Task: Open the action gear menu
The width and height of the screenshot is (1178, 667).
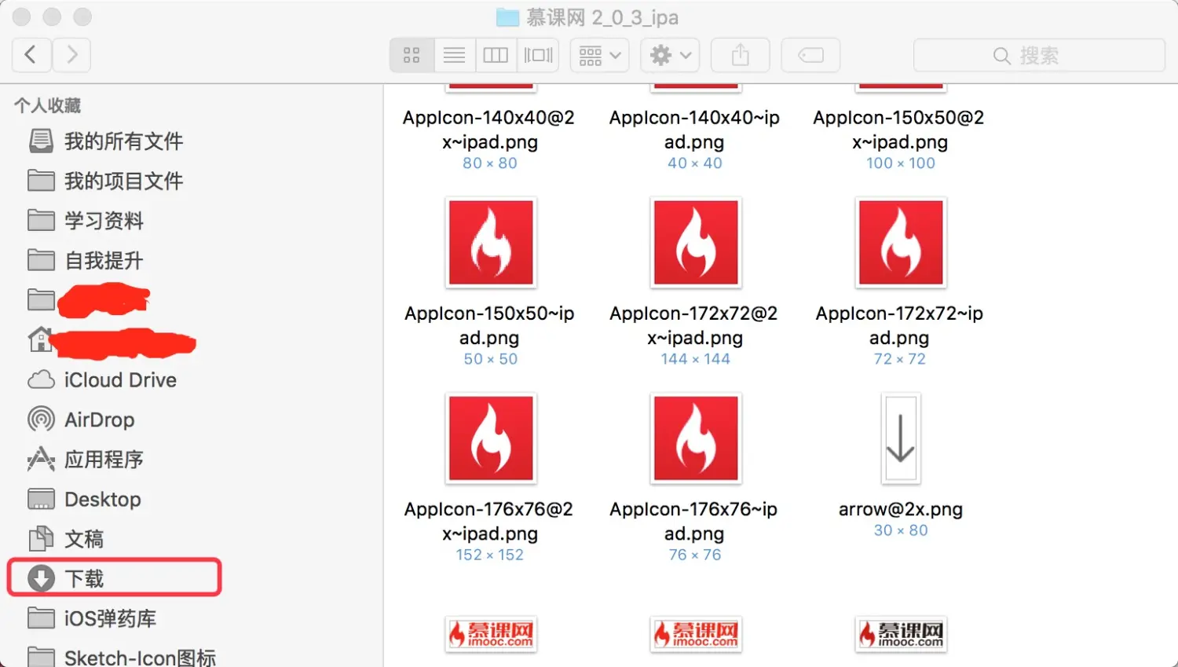Action: pos(669,55)
